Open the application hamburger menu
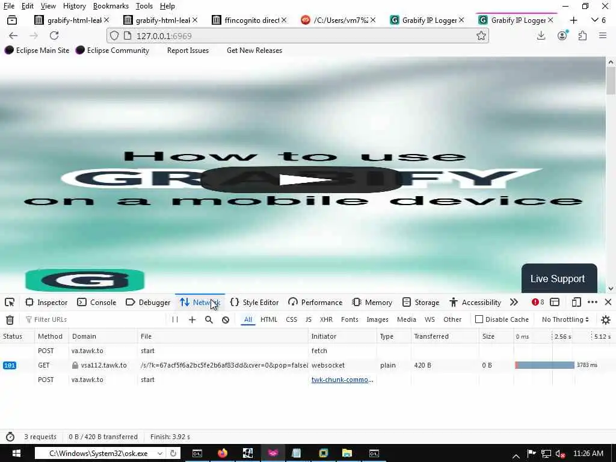 [603, 35]
